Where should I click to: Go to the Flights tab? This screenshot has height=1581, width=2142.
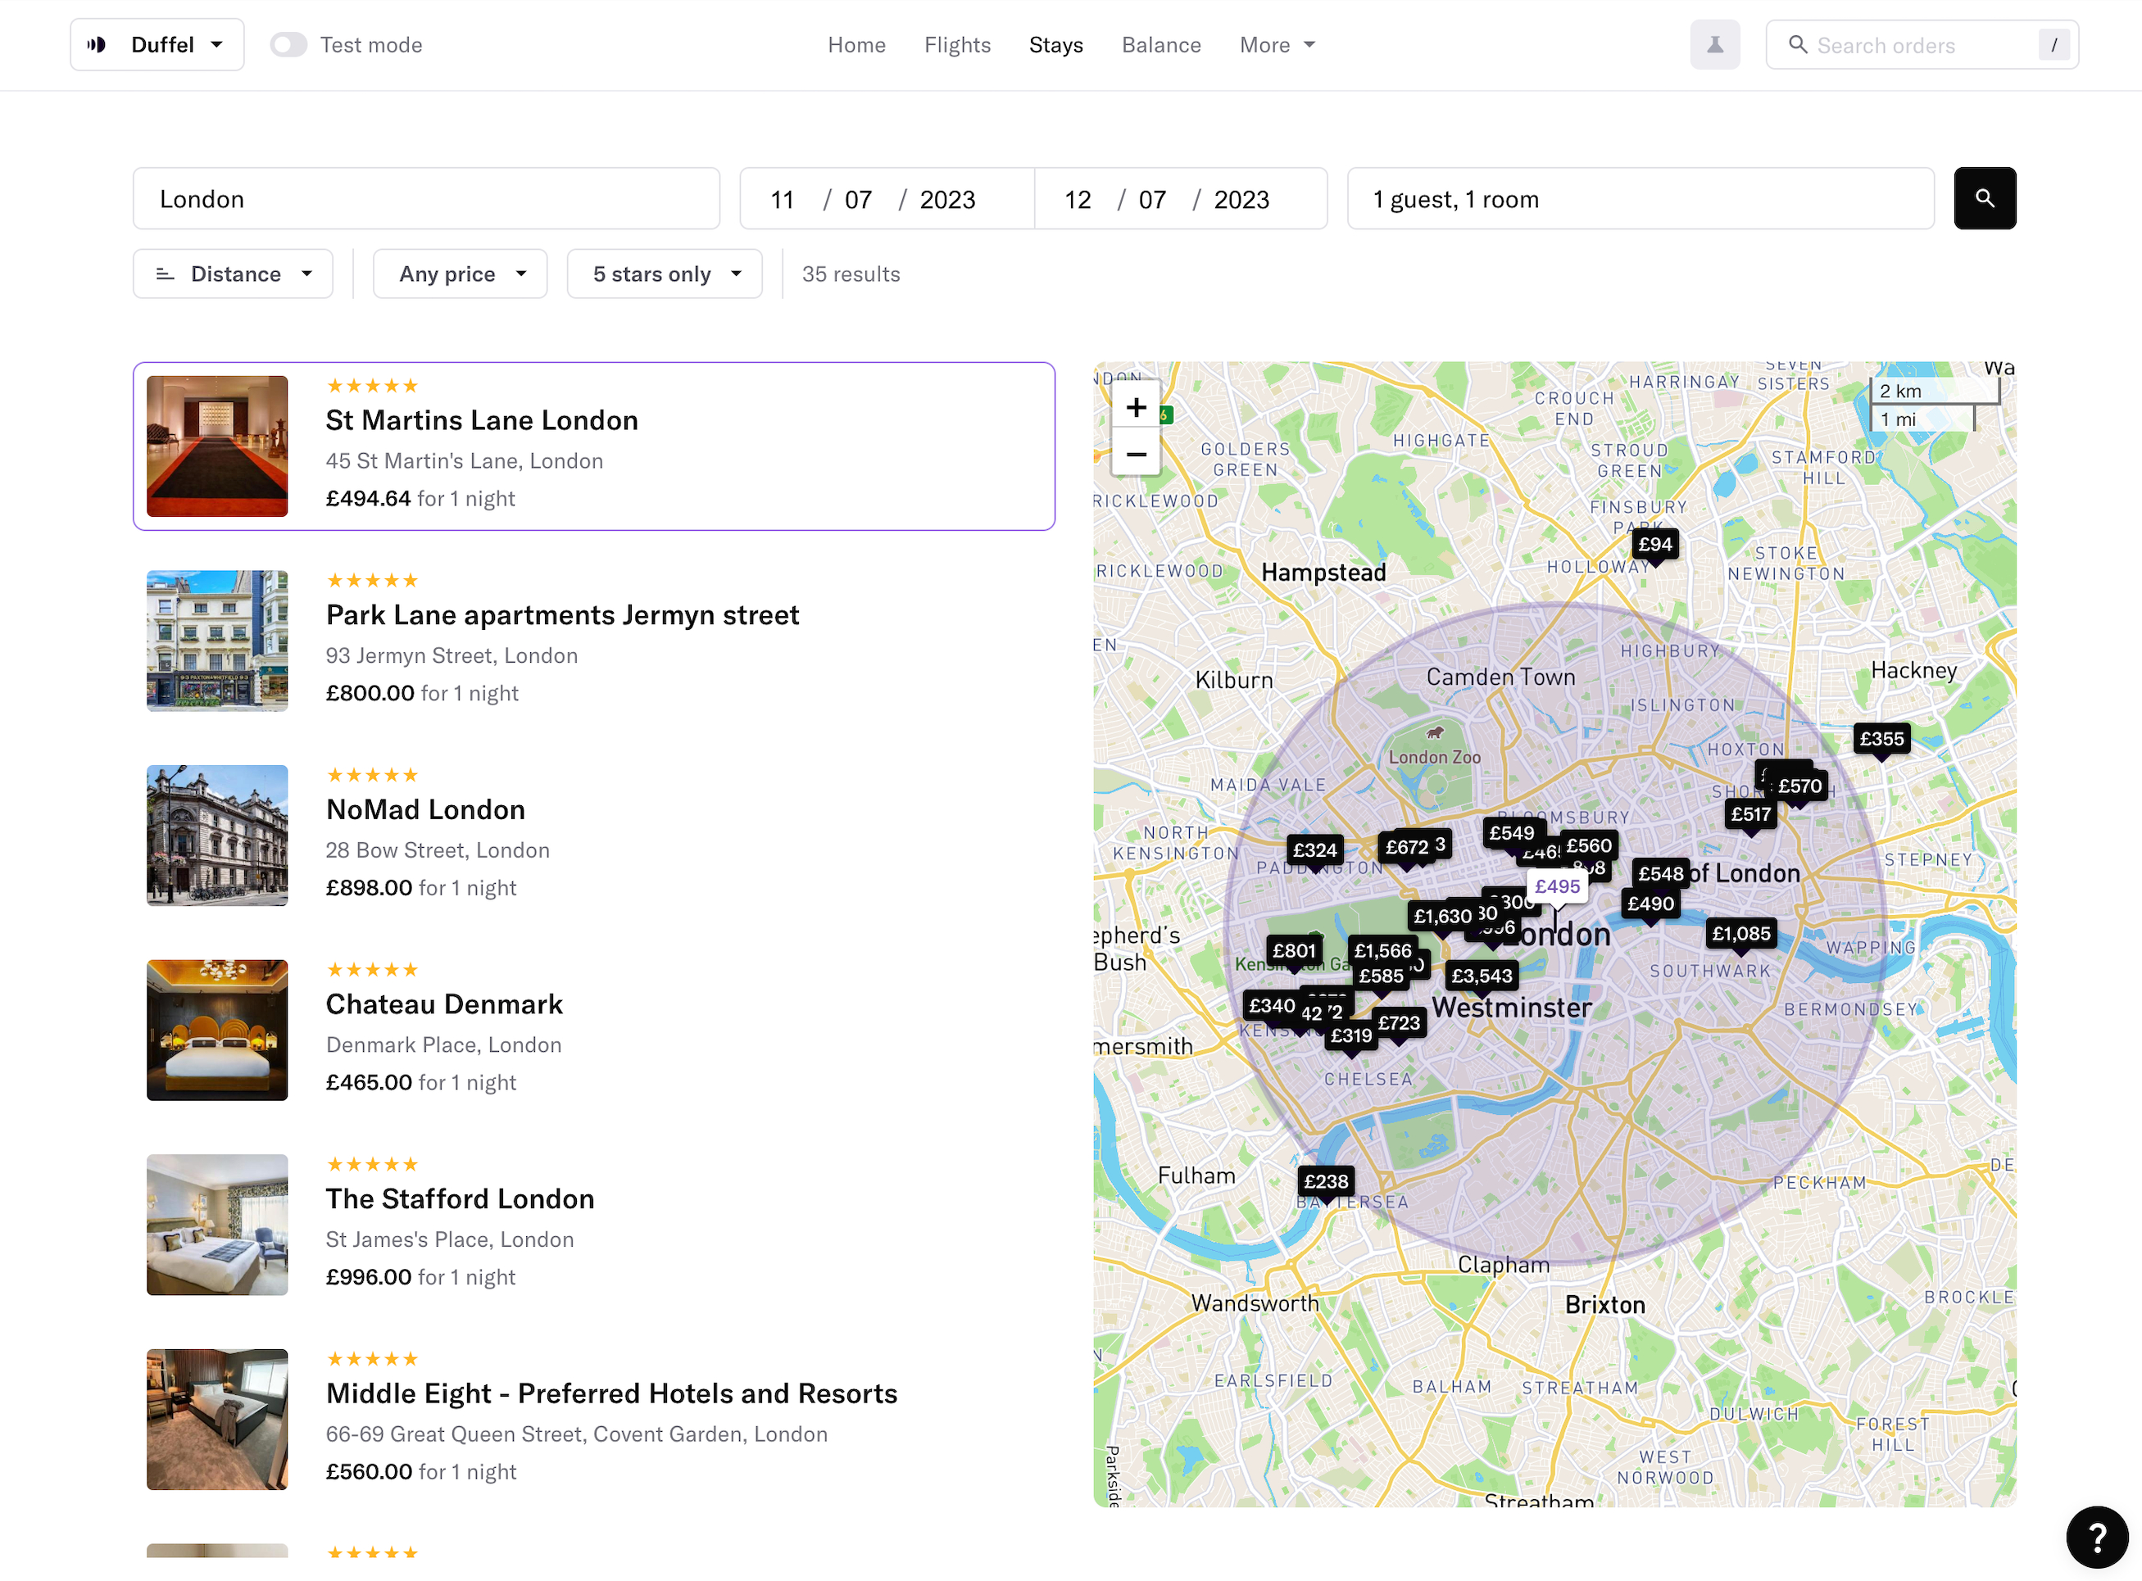pos(956,45)
